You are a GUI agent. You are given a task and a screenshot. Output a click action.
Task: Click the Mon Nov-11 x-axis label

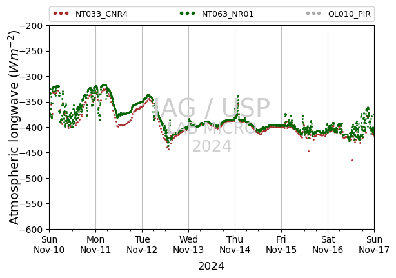click(95, 244)
